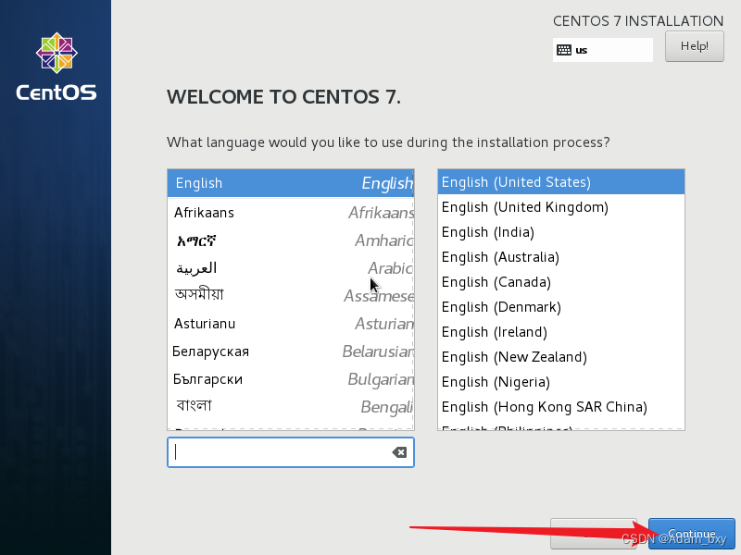Choose English (Ireland) locale

[561, 332]
